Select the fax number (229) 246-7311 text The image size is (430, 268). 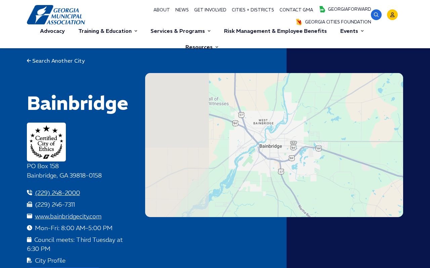pyautogui.click(x=55, y=205)
